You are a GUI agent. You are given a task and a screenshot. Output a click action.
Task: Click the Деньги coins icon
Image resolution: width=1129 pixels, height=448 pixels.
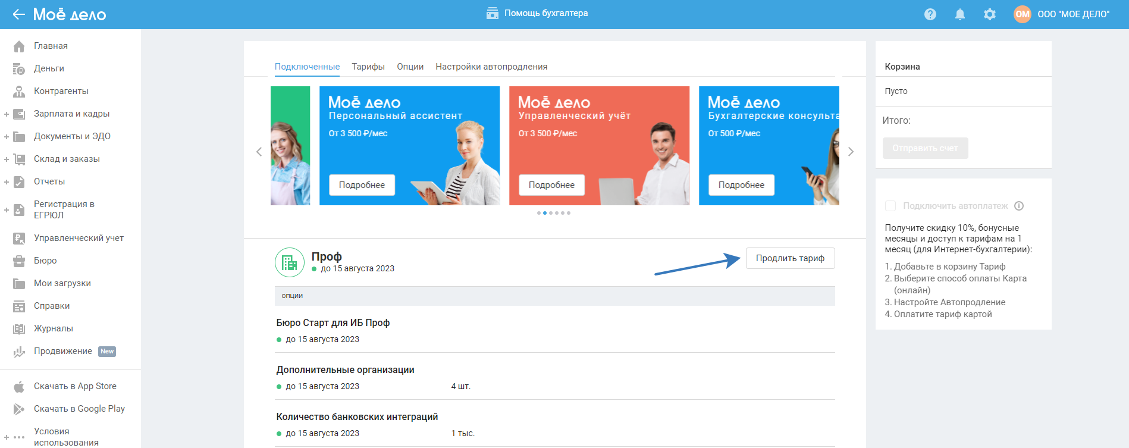[19, 69]
